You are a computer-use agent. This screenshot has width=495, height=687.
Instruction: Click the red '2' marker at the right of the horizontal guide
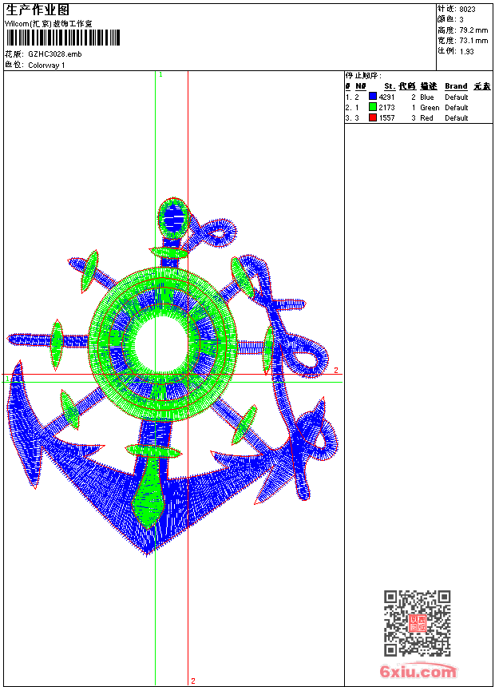(336, 370)
